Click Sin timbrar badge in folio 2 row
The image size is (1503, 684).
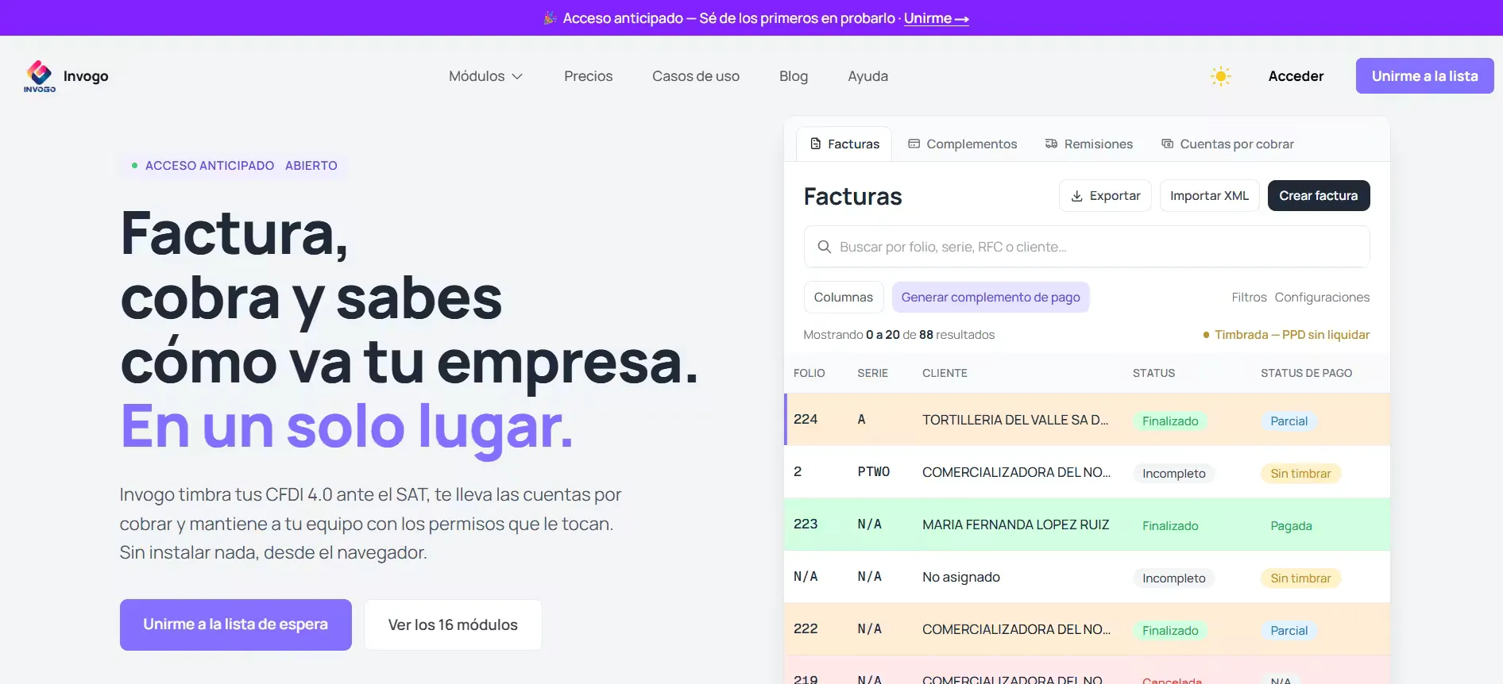click(1300, 473)
